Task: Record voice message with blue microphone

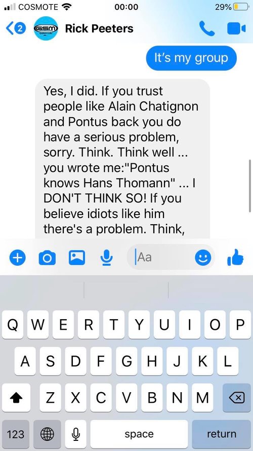Action: click(x=106, y=257)
